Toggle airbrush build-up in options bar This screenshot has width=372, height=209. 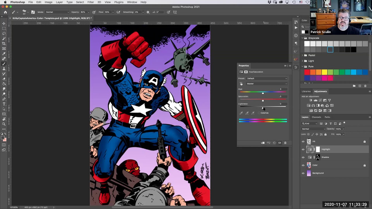118,12
